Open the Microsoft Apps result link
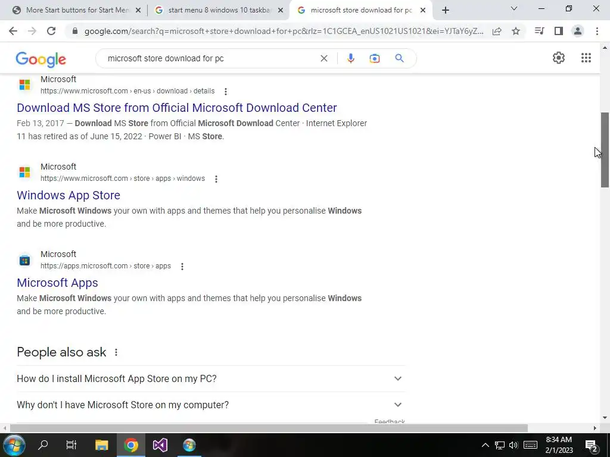The image size is (610, 457). 57,283
